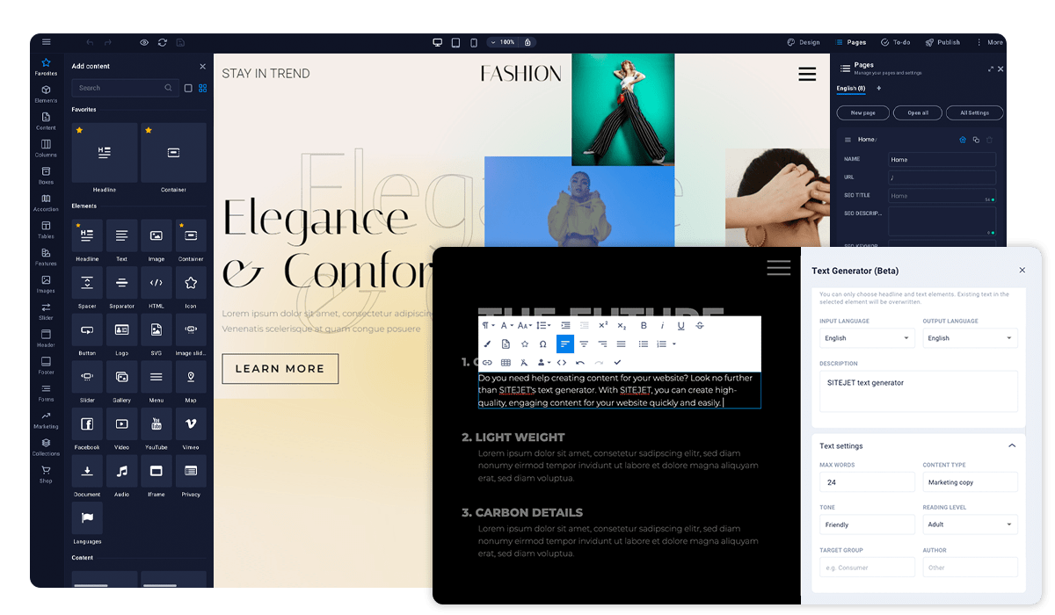1055x615 pixels.
Task: Click the All Settings button
Action: coord(974,112)
